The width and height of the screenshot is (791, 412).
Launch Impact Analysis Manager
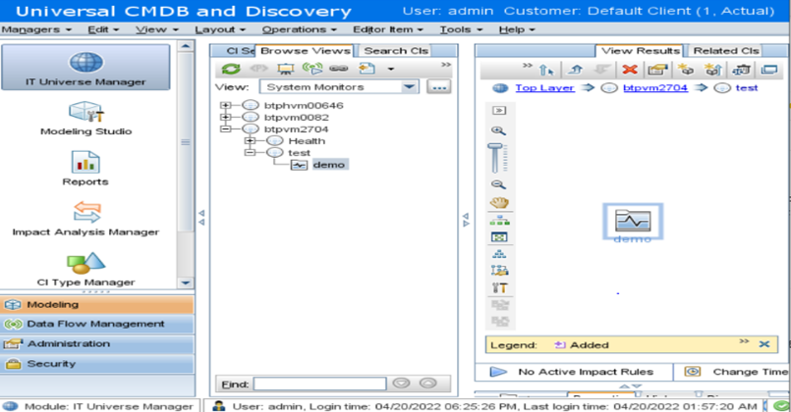point(85,219)
